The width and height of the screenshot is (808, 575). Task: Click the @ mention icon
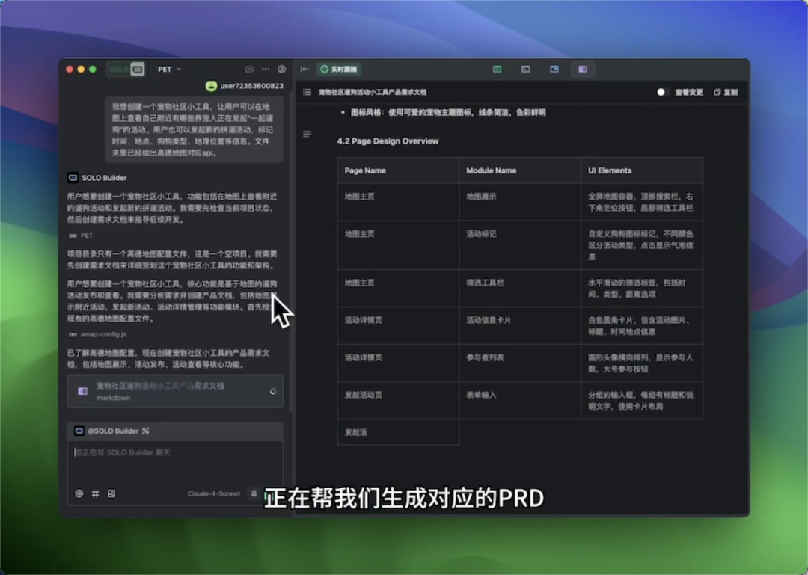pyautogui.click(x=79, y=493)
